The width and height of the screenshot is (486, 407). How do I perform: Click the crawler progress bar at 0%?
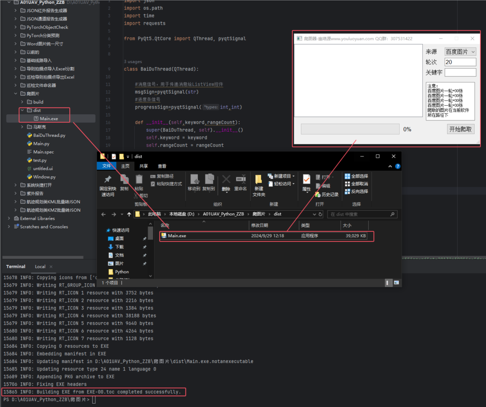pyautogui.click(x=350, y=129)
